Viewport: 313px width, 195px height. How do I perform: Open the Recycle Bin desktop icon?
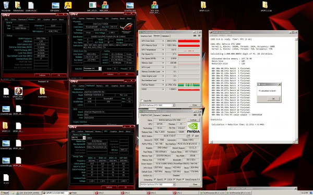point(6,5)
